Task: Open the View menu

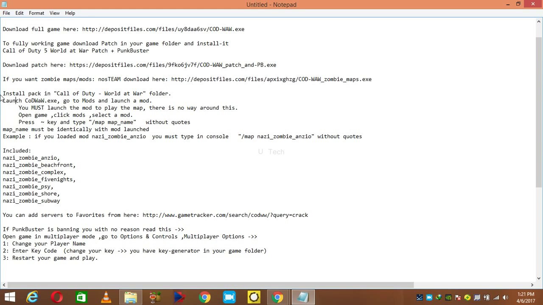Action: [x=55, y=13]
